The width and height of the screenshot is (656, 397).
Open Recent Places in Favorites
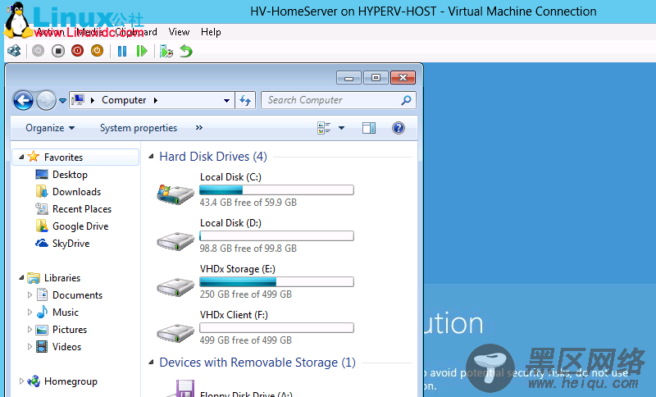82,208
